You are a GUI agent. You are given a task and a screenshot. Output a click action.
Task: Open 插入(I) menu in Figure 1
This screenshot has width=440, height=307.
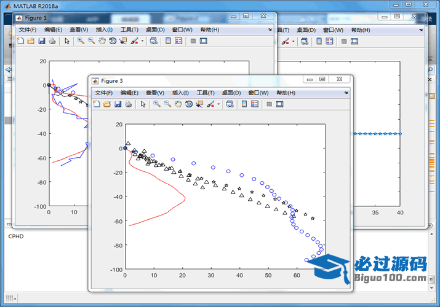point(104,29)
